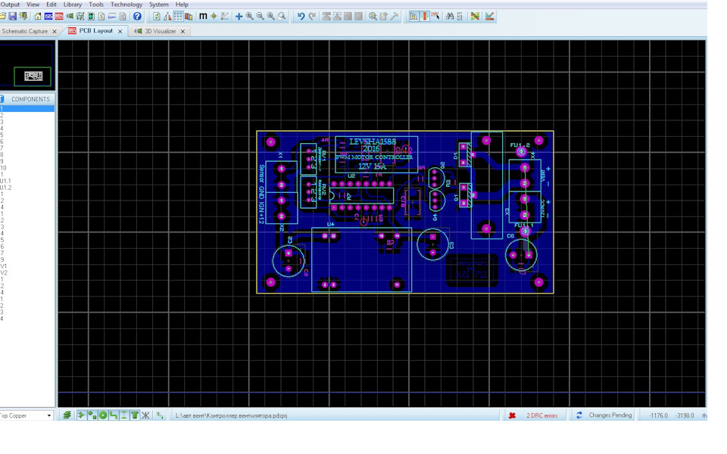
Task: Select U1.1 in the components list
Action: (5, 181)
